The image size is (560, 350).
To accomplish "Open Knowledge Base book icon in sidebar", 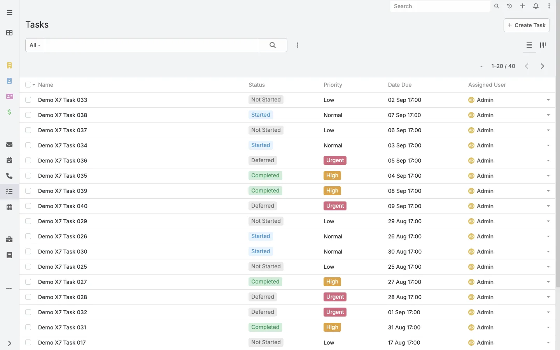I will pos(9,255).
